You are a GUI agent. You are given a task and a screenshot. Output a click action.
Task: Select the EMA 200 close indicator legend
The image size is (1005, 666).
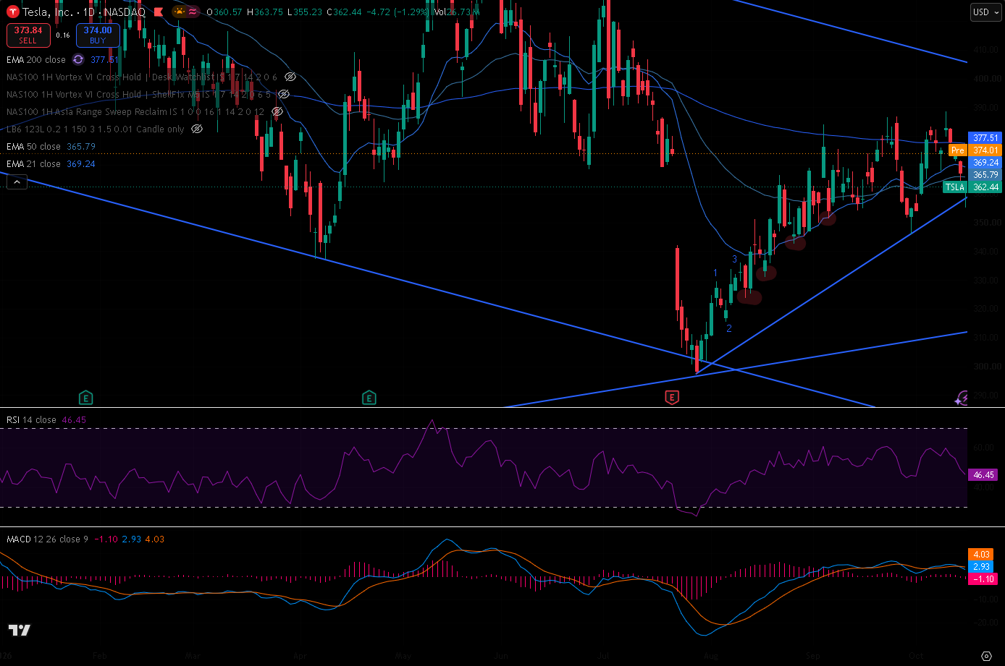(x=36, y=60)
